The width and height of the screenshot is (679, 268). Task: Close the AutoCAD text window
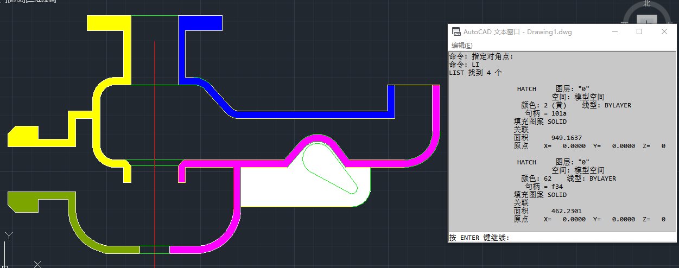[664, 31]
